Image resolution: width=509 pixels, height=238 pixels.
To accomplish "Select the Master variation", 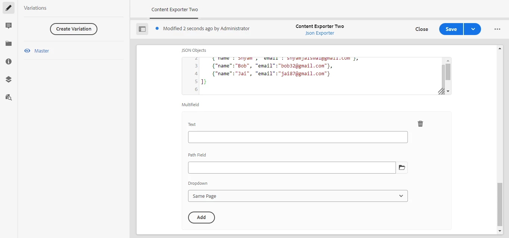I will coord(42,51).
